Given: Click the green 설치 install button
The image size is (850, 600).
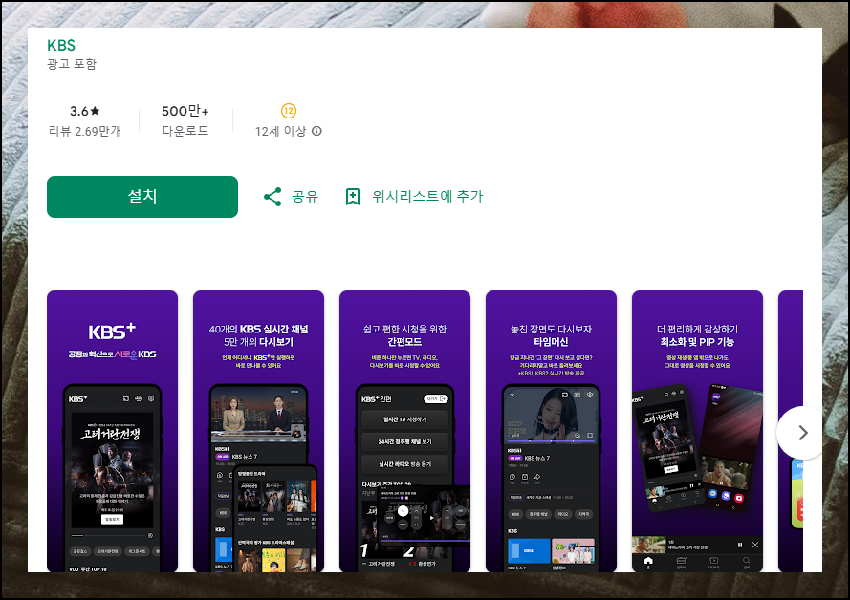Looking at the screenshot, I should click(142, 197).
